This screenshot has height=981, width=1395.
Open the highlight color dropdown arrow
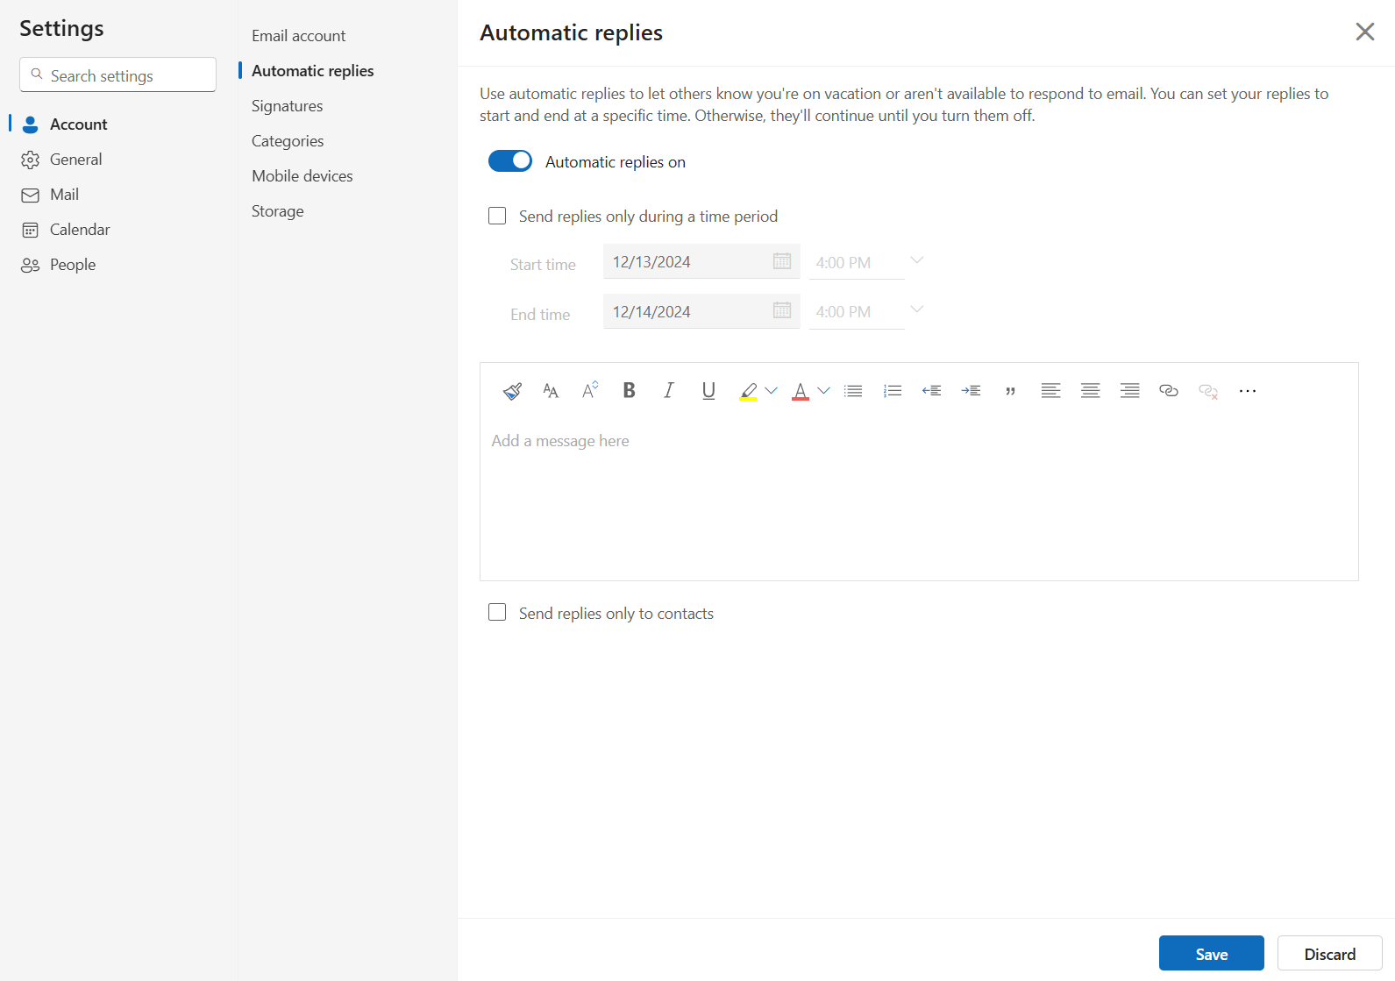point(771,391)
